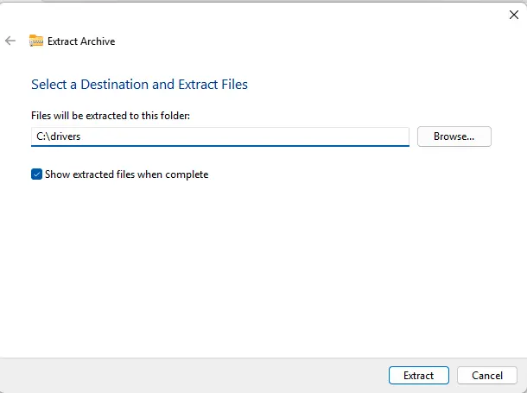Click the "Select a Destination and Extract Files" heading

139,85
